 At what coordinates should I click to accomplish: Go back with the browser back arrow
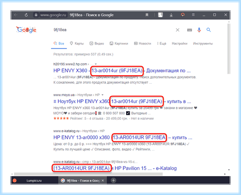pyautogui.click(x=16, y=15)
